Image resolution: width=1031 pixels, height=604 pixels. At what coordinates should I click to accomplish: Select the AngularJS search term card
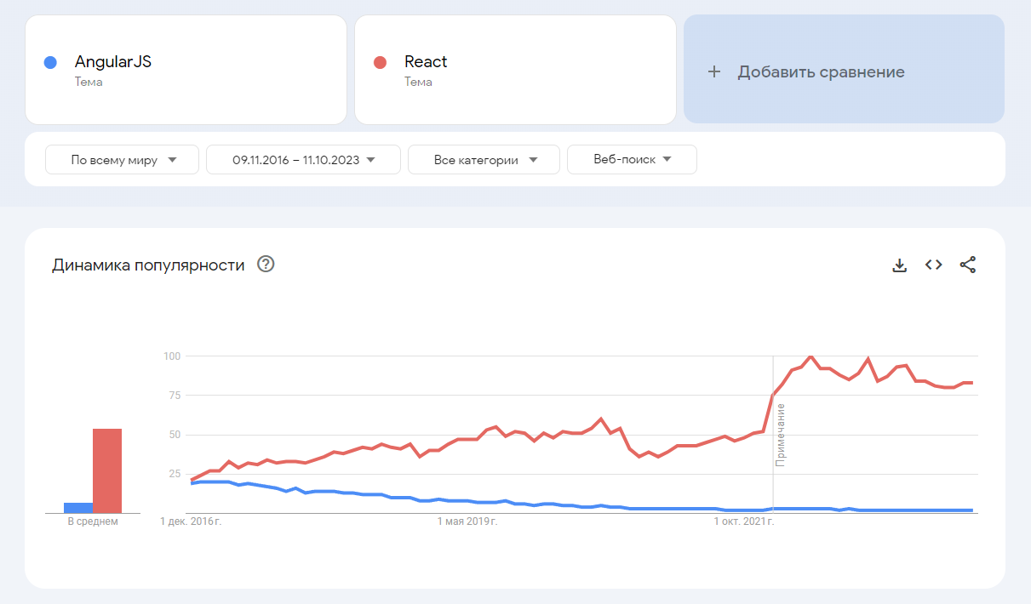186,70
